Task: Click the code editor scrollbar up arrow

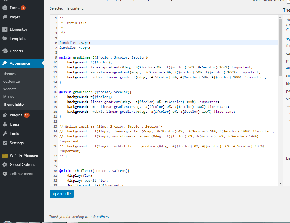Action: coord(280,17)
